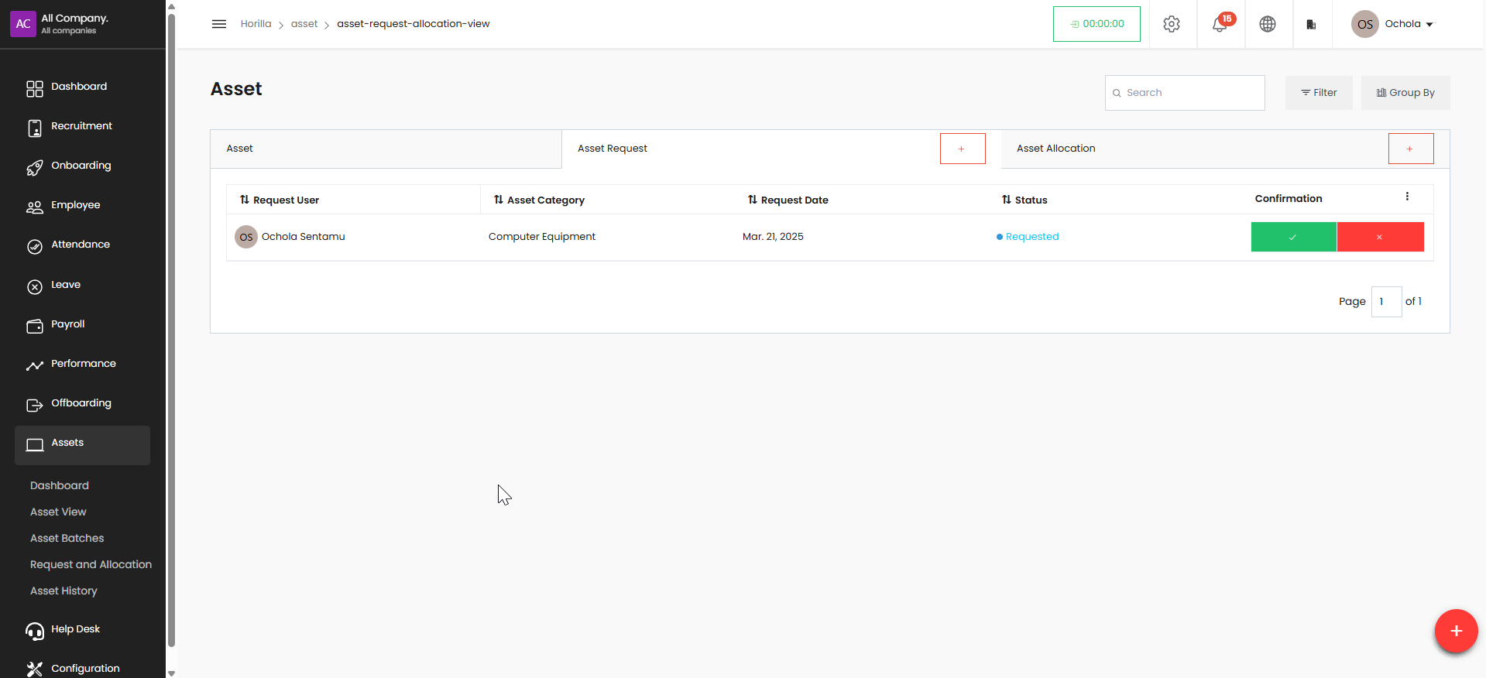This screenshot has width=1486, height=678.
Task: Open the table three-dot options menu
Action: point(1407,197)
